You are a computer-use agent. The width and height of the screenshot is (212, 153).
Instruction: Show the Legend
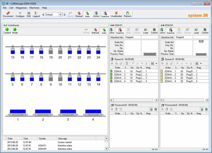pyautogui.click(x=36, y=14)
